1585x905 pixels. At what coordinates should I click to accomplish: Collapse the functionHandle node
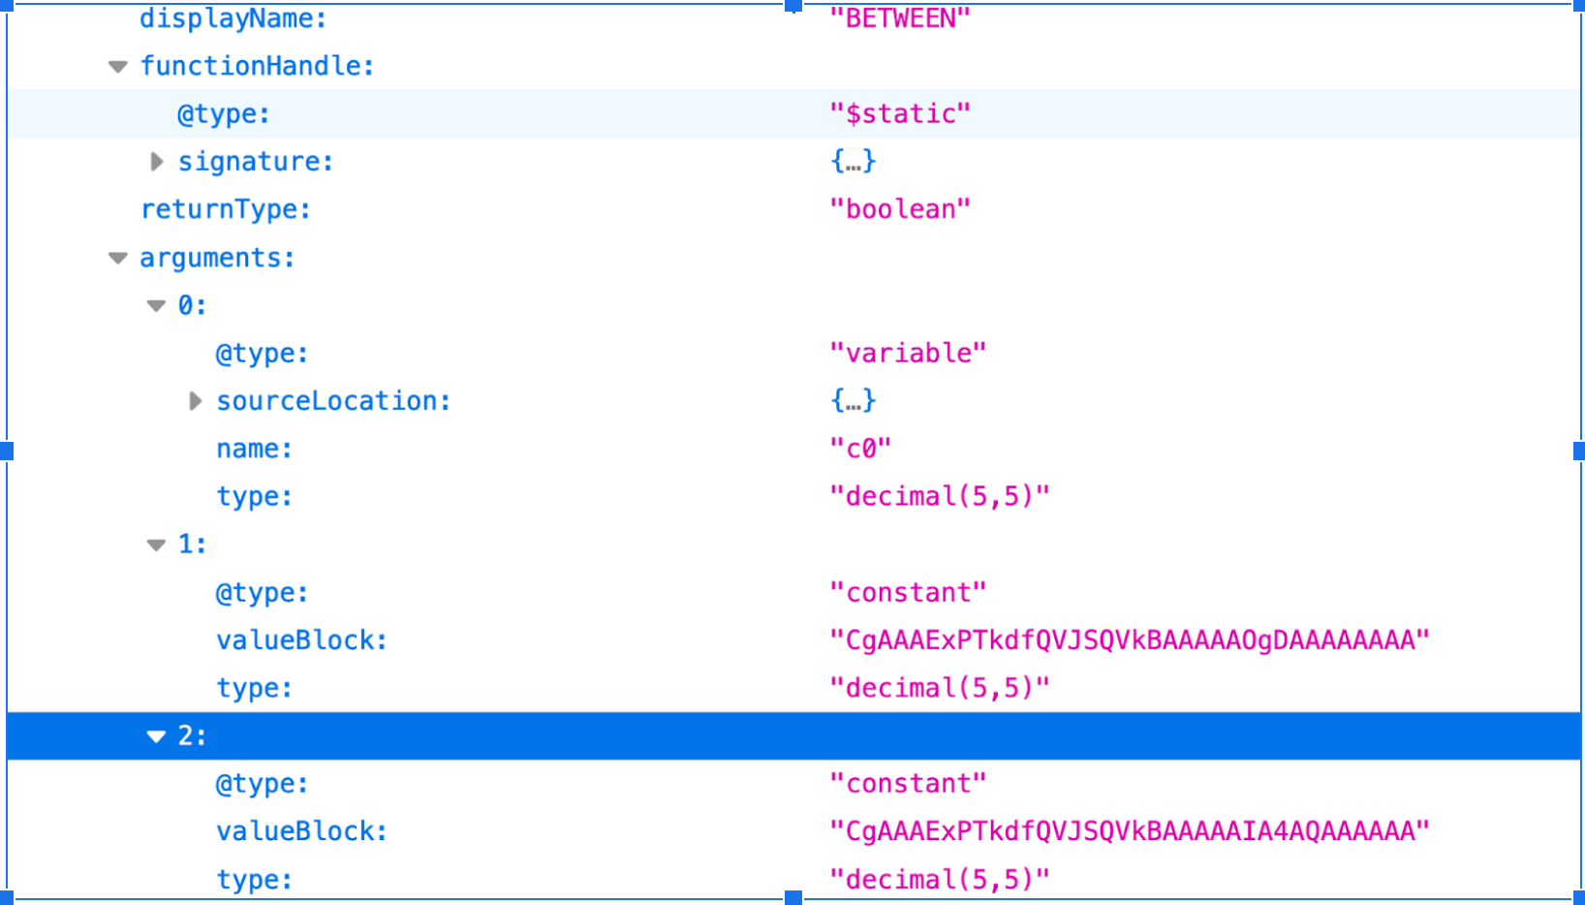(118, 67)
